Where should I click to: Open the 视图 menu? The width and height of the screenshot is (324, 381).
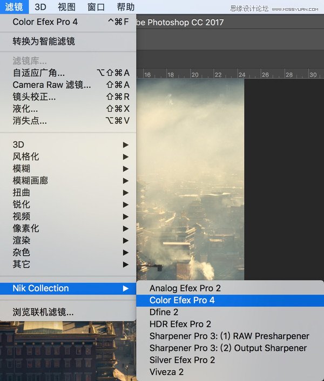66,7
